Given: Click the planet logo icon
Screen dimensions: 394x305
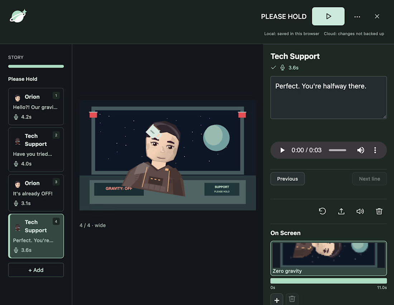Looking at the screenshot, I should (18, 16).
